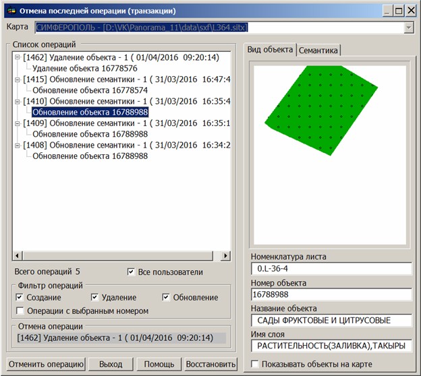Click the Выход button

tap(111, 364)
